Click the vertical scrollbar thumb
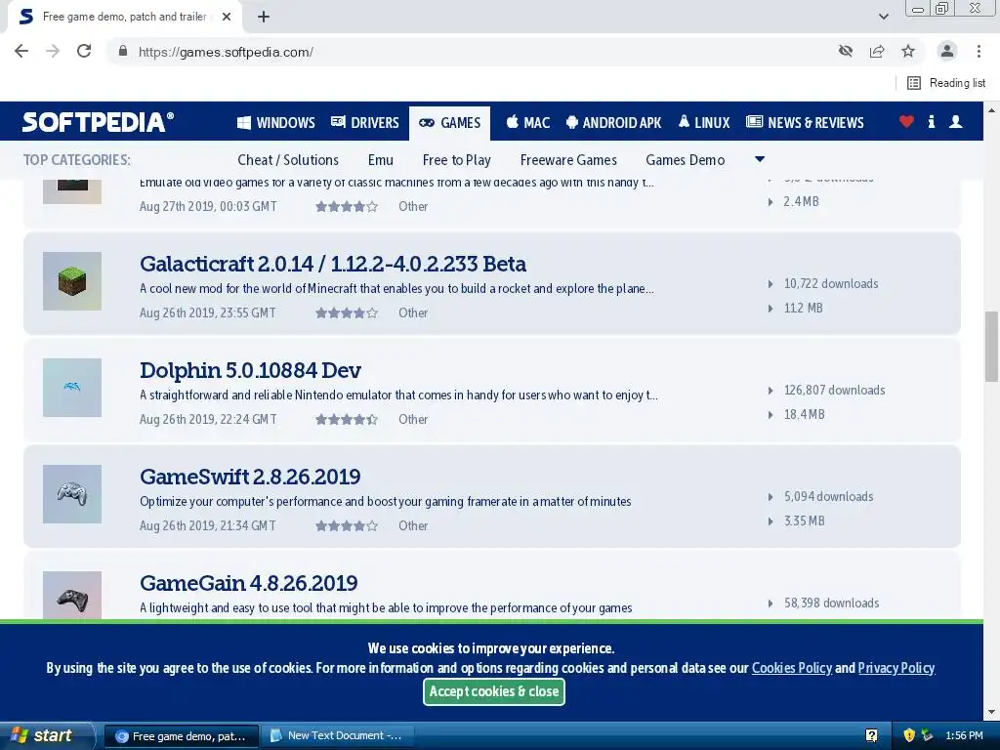The height and width of the screenshot is (750, 1000). coord(992,347)
